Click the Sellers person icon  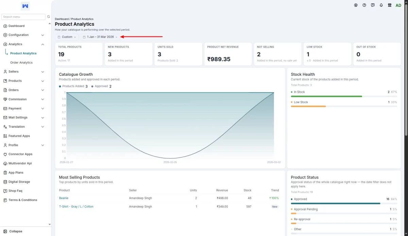tap(5, 72)
